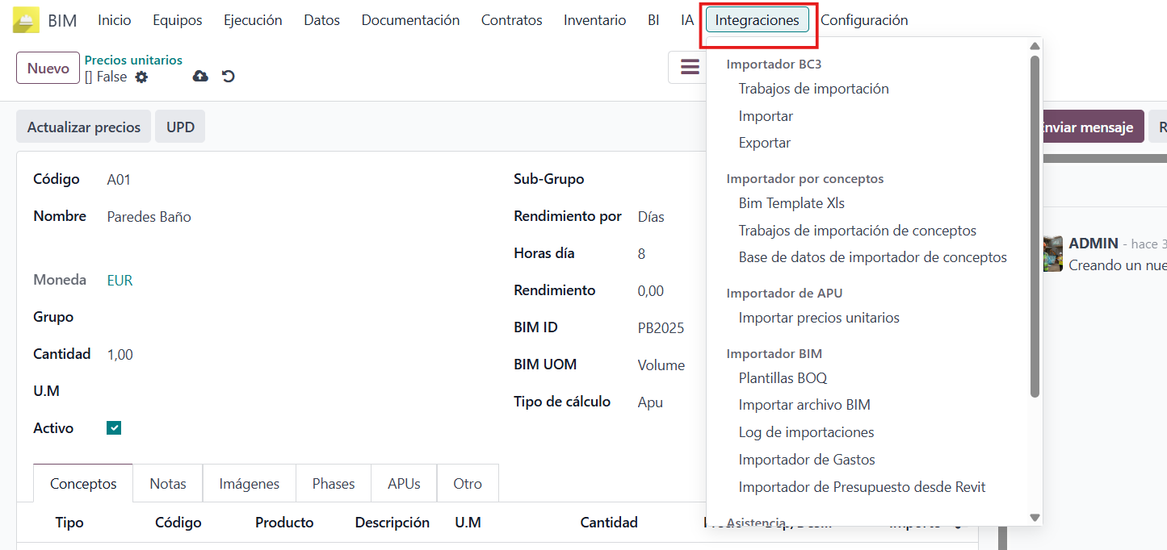Click the Nuevo button

[x=48, y=69]
